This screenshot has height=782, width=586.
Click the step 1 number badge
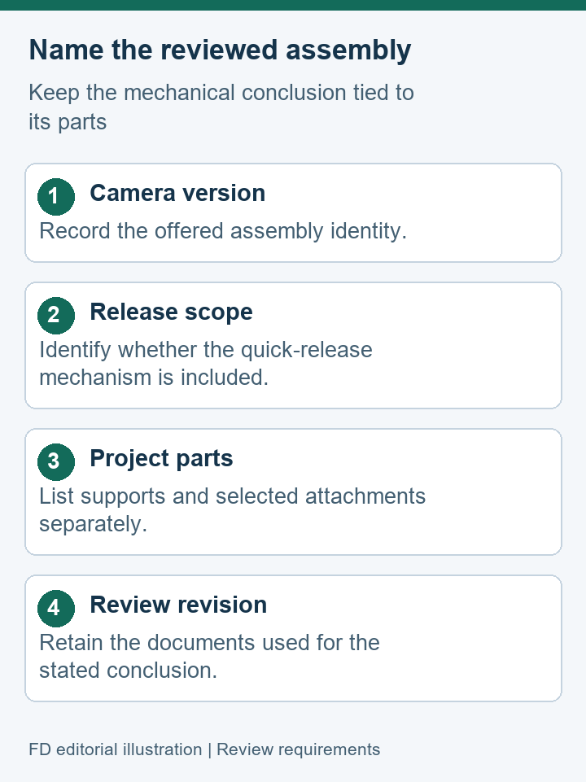click(56, 196)
